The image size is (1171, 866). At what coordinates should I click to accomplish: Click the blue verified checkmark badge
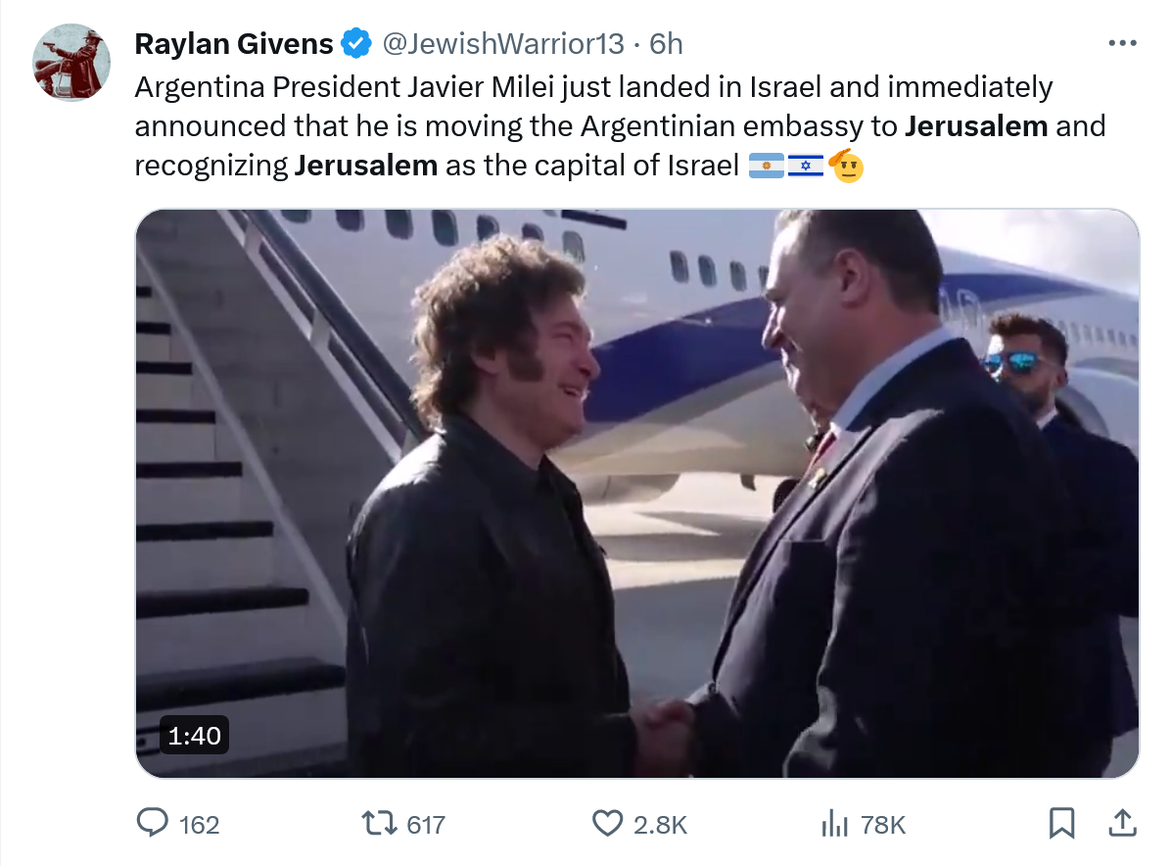(355, 44)
